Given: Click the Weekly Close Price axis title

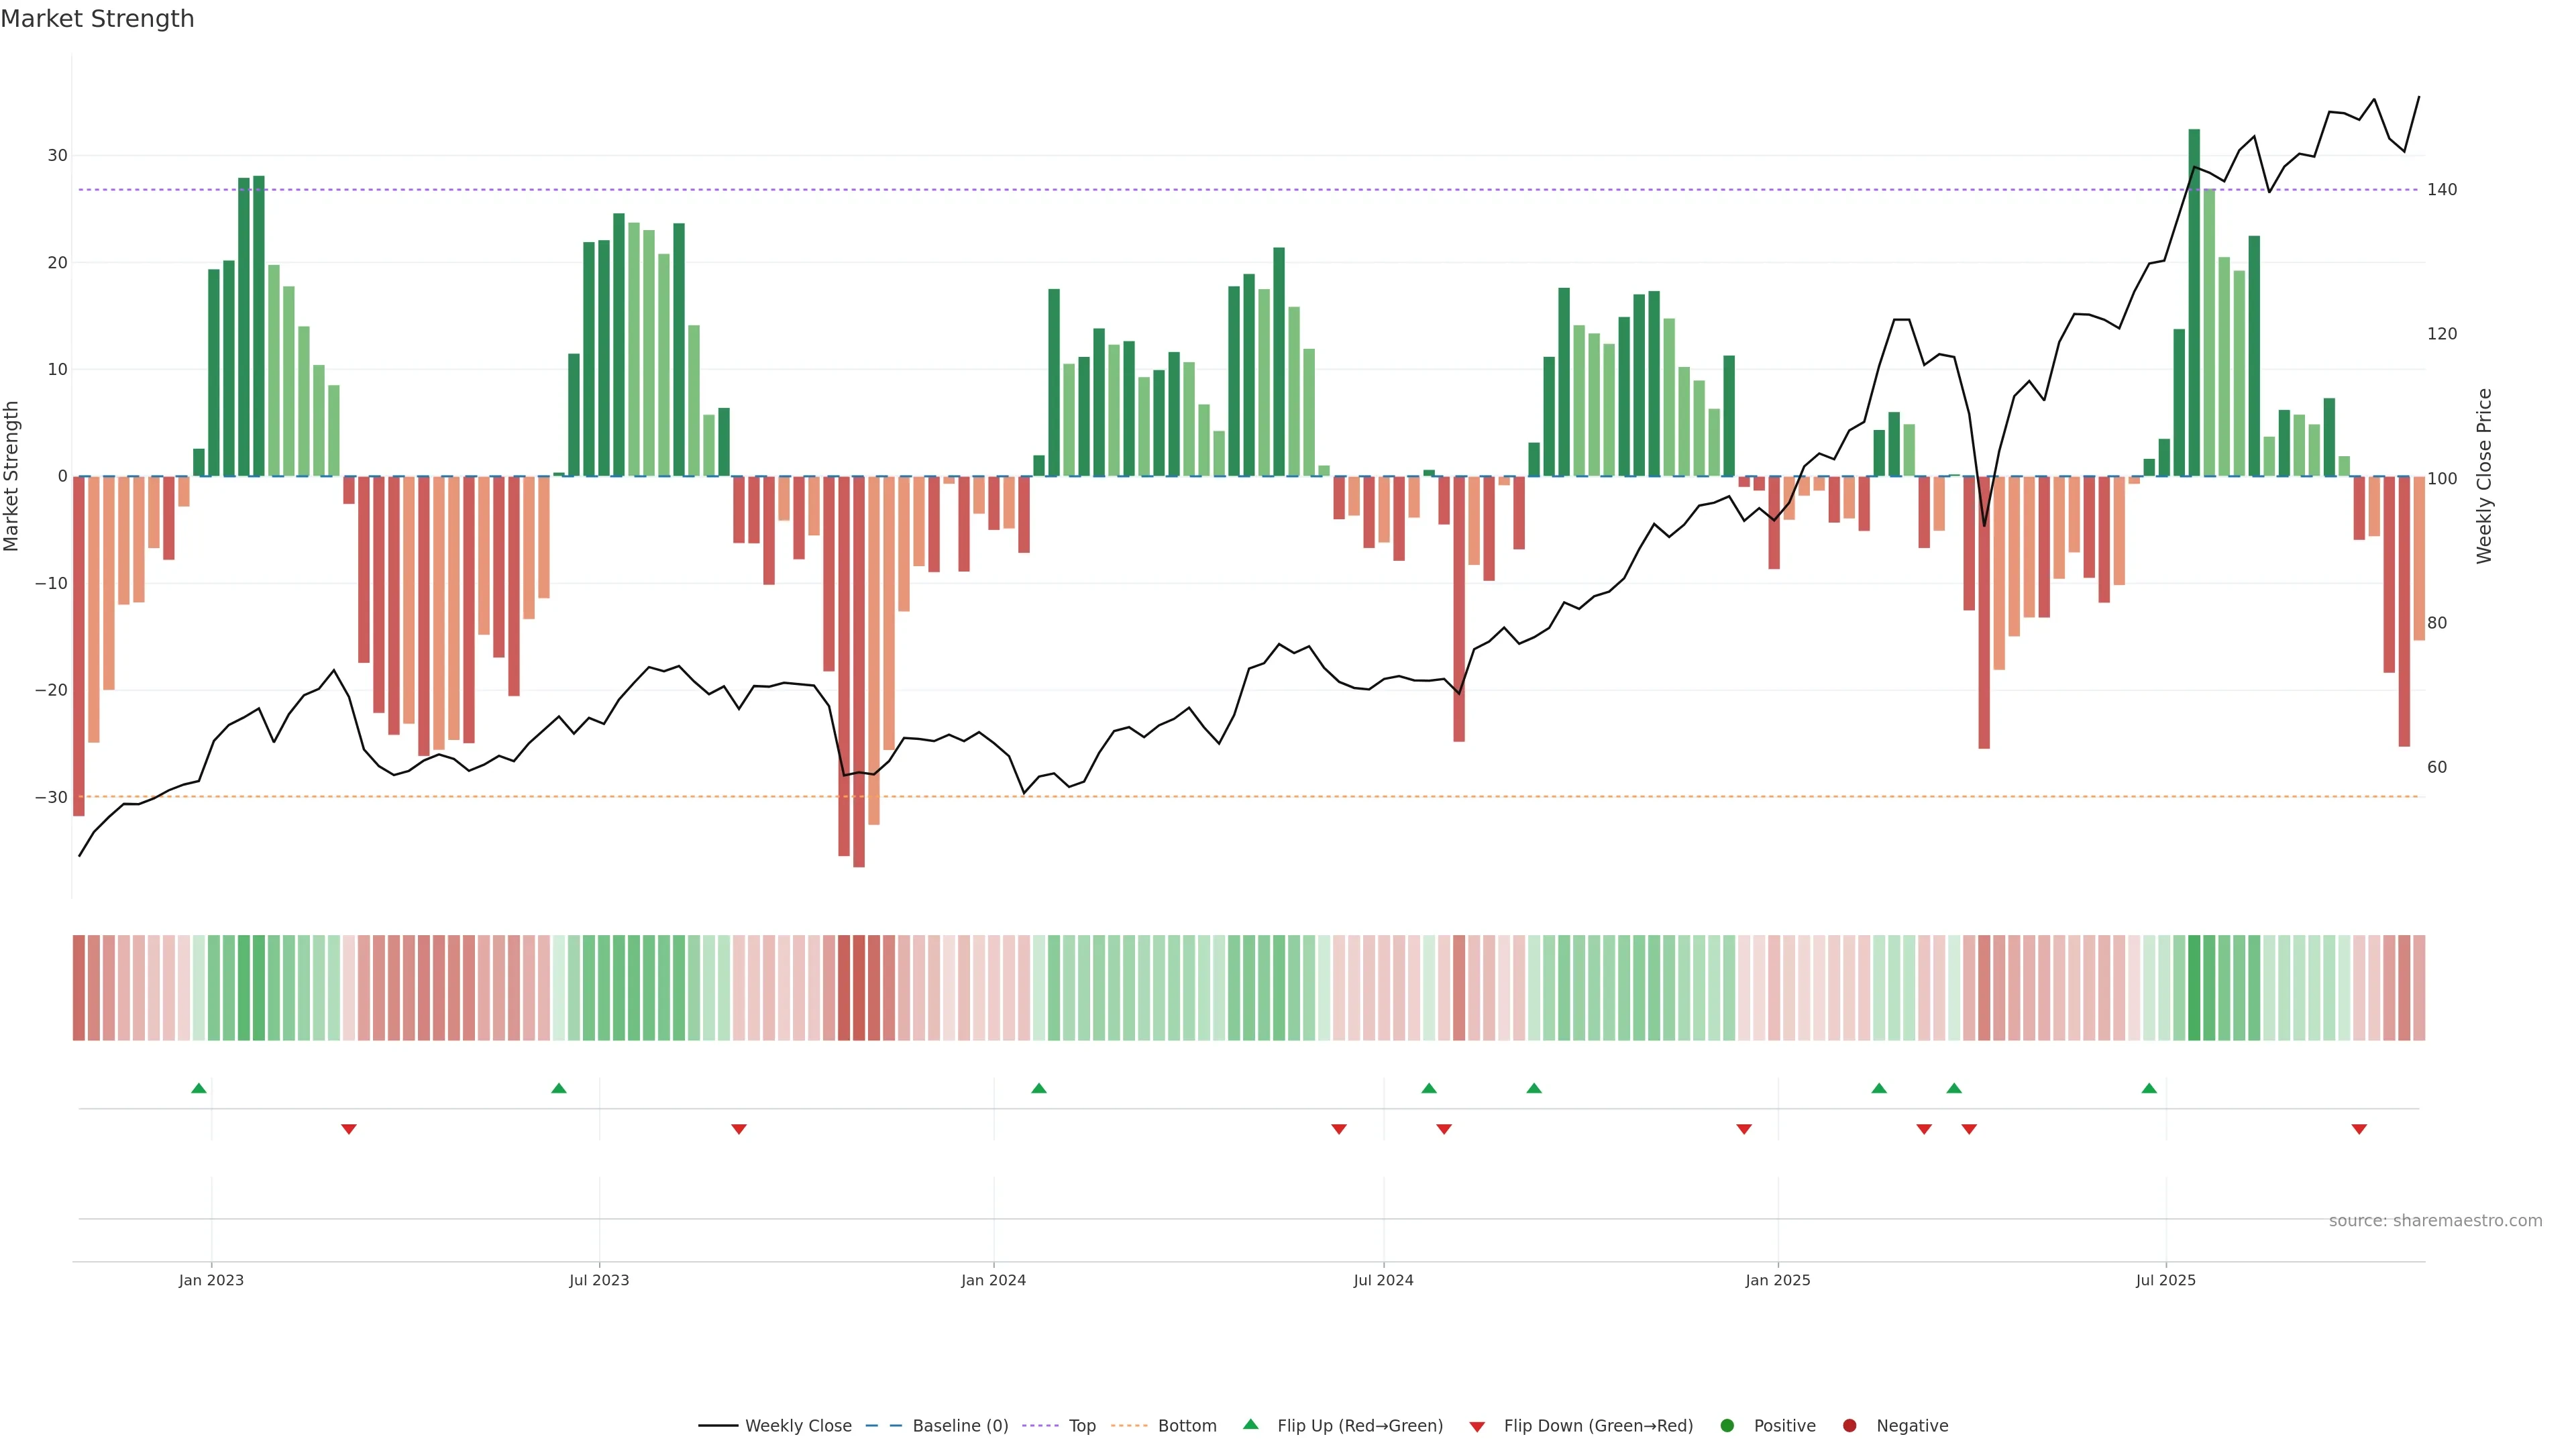Looking at the screenshot, I should click(x=2484, y=476).
